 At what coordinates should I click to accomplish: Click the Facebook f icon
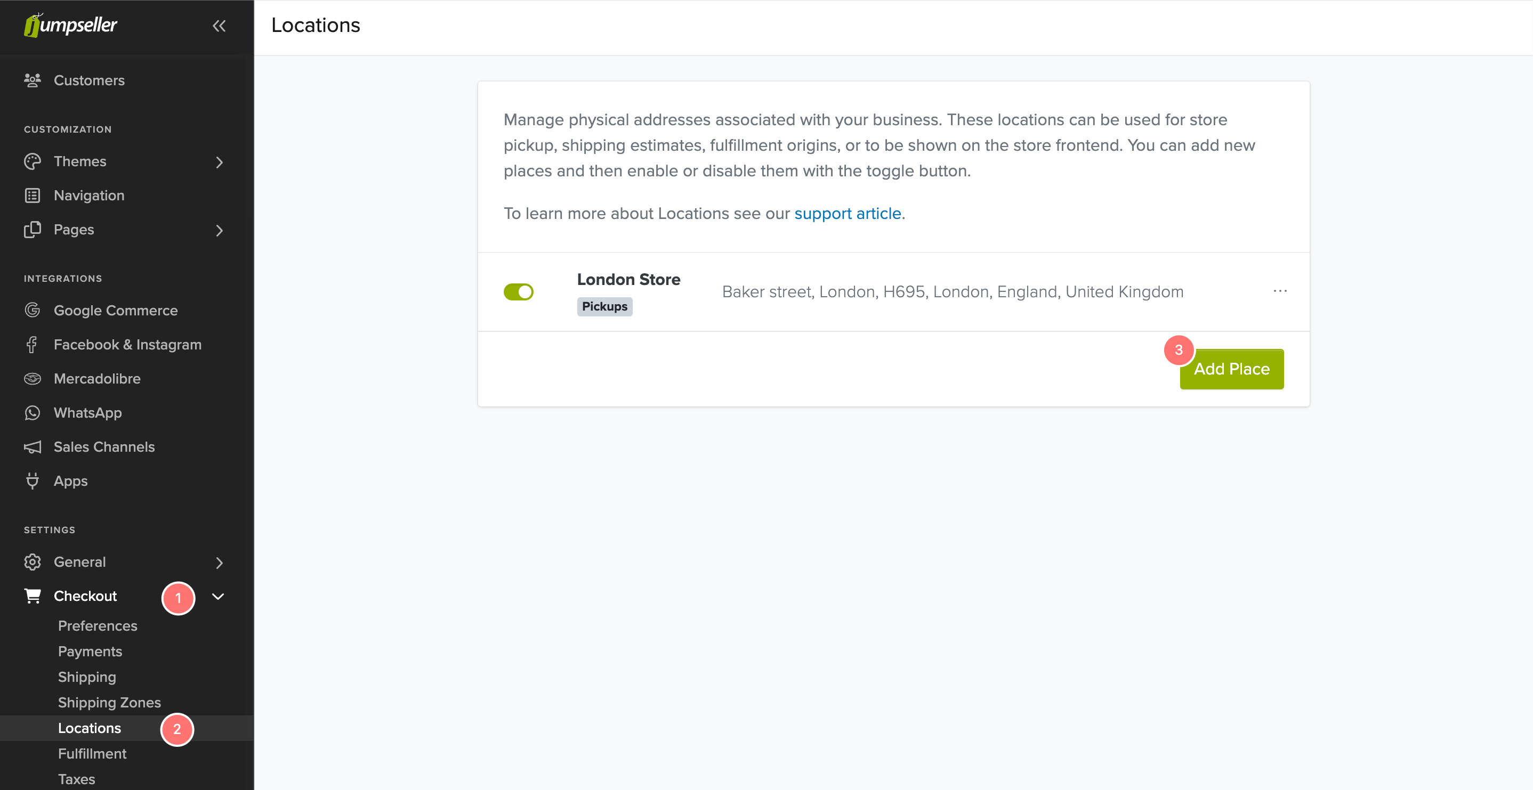[32, 345]
